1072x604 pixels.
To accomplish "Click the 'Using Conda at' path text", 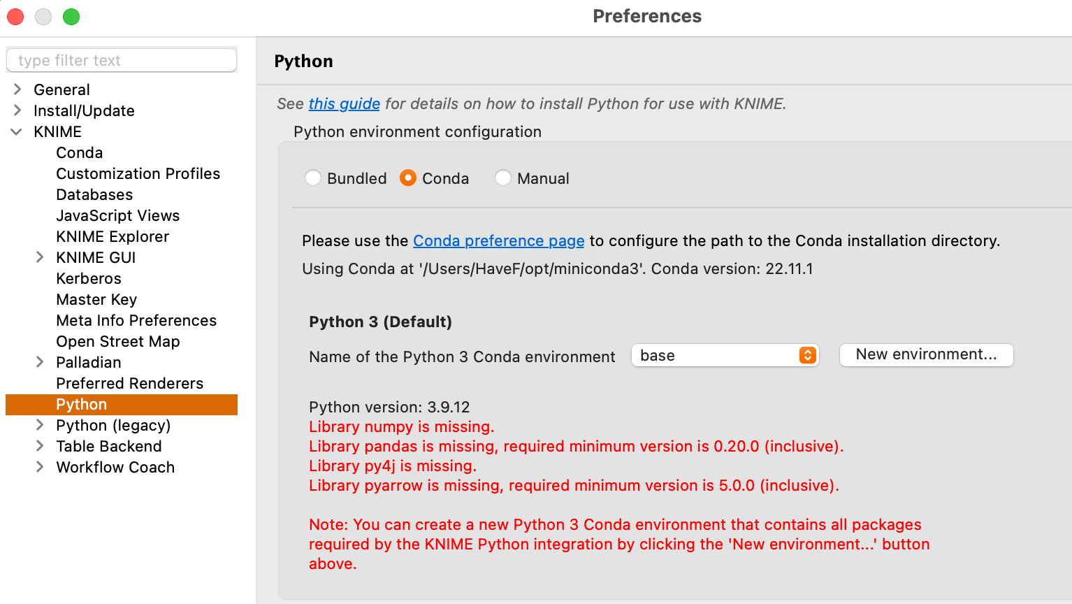I will 558,268.
